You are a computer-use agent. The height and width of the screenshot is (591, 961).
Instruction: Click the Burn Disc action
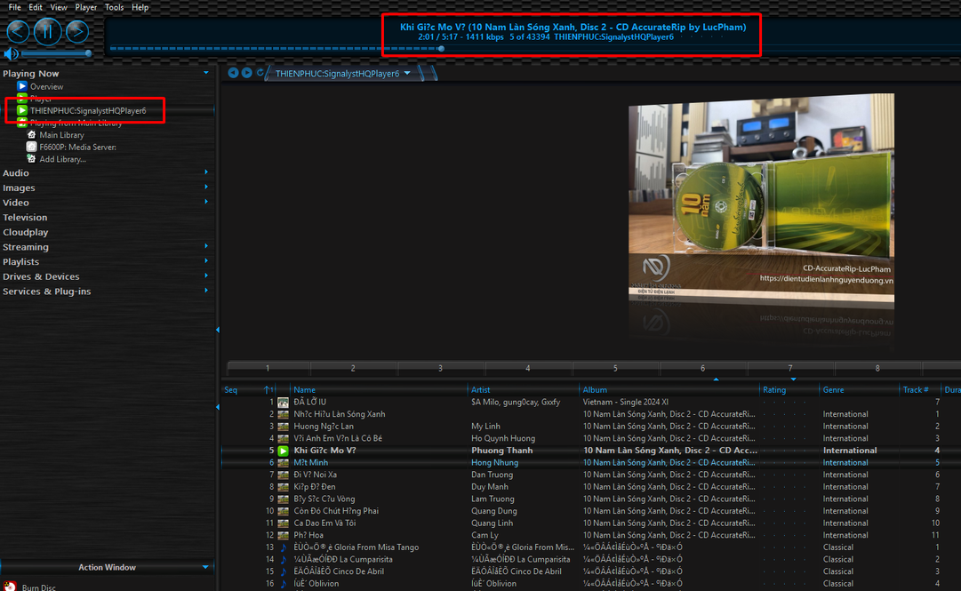coord(38,587)
